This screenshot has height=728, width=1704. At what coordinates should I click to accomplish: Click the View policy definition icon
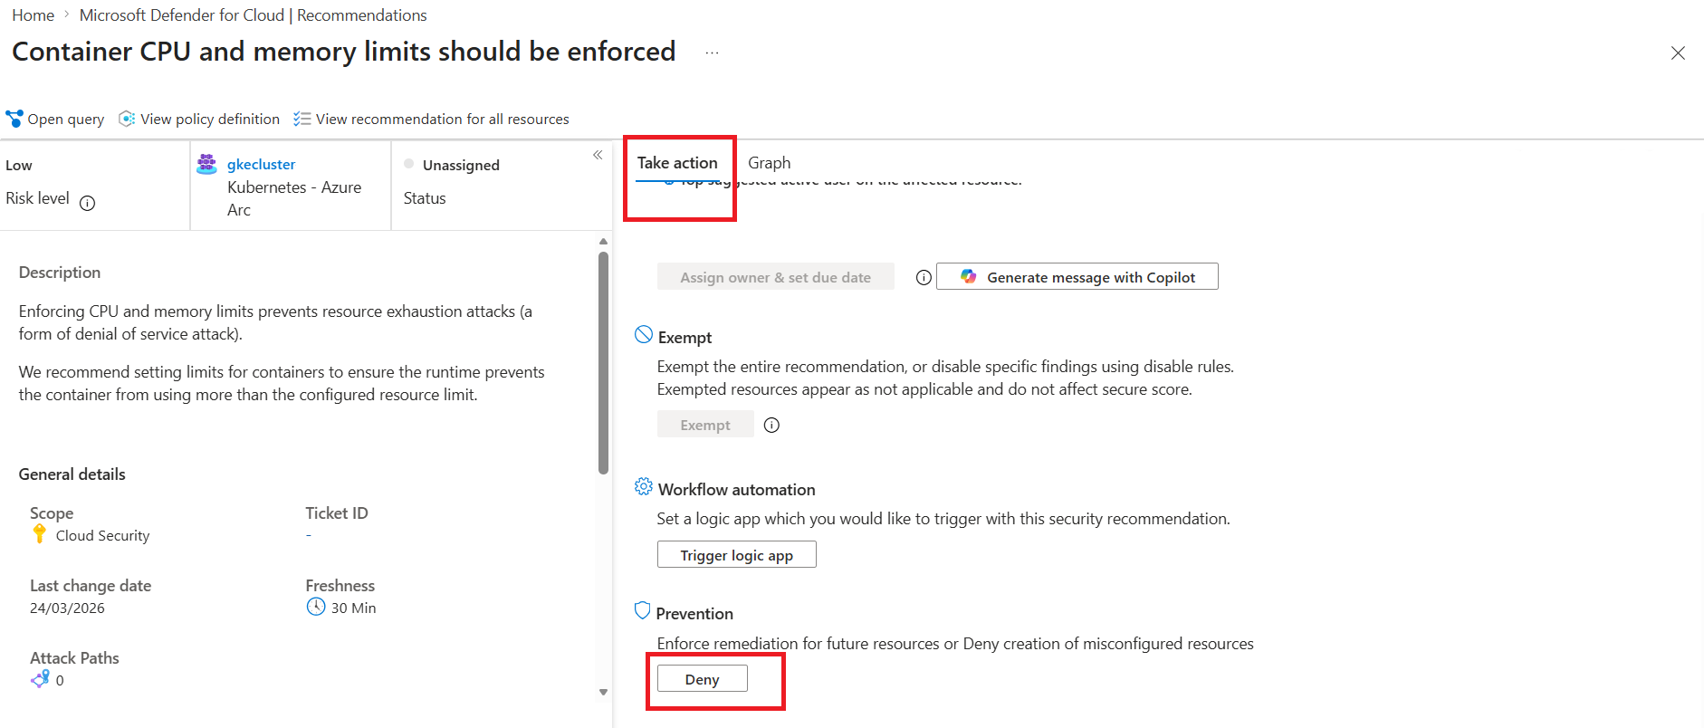127,119
